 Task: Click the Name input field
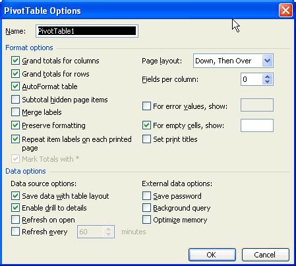[x=87, y=31]
